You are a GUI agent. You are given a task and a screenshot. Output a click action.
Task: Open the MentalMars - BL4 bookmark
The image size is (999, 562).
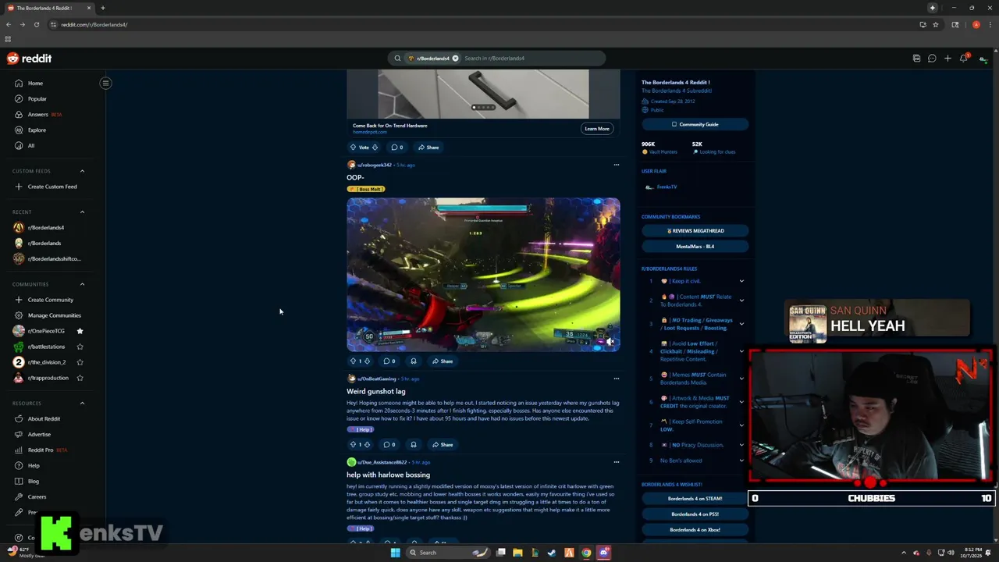(695, 247)
